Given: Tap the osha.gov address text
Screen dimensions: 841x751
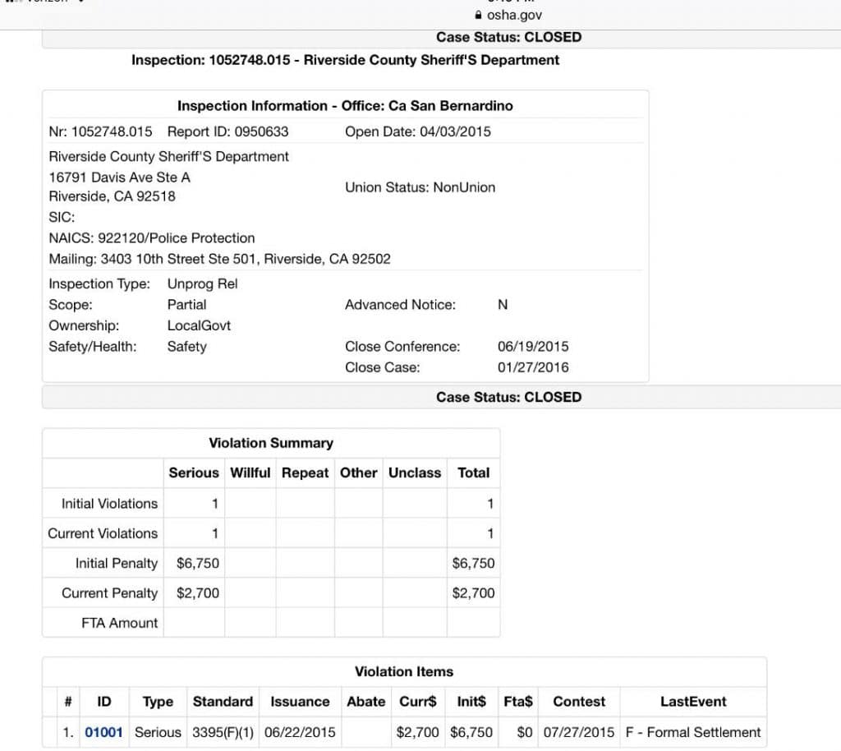Looking at the screenshot, I should (514, 15).
